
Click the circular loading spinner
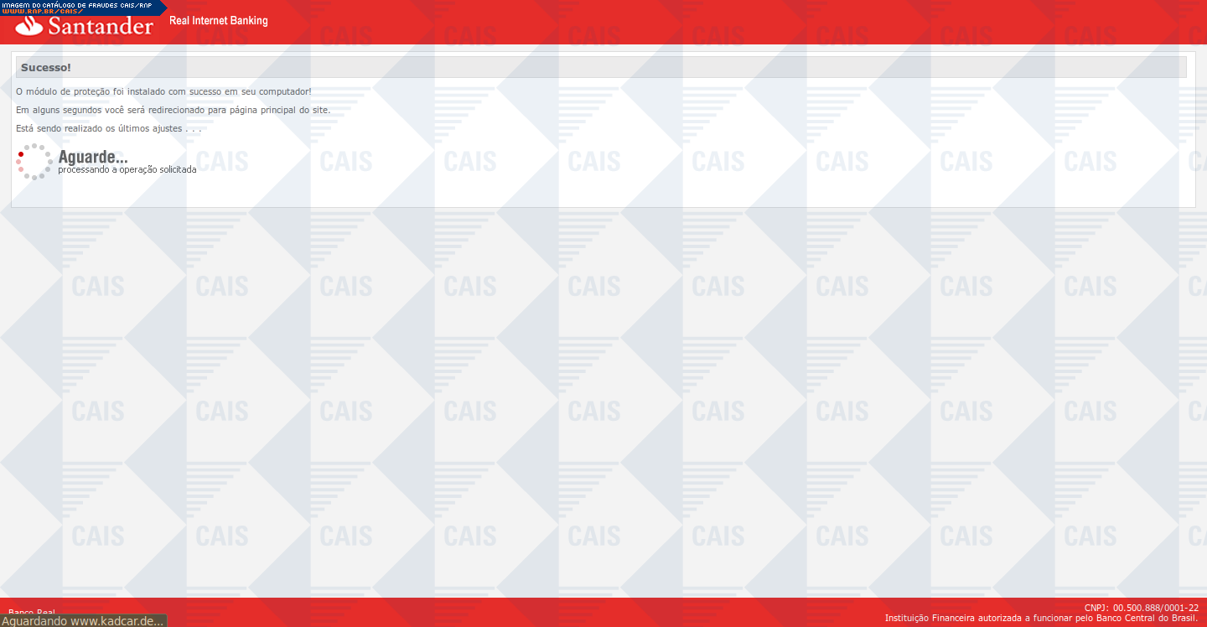[x=34, y=162]
